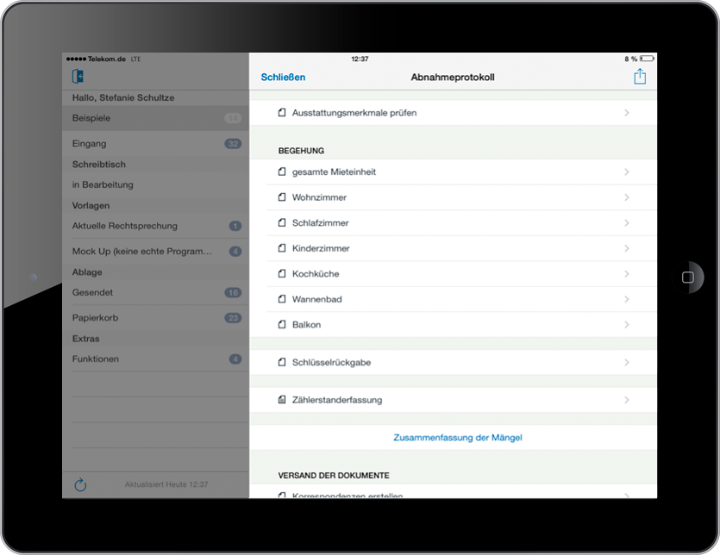The height and width of the screenshot is (555, 720).
Task: Tap document icon beside gesamte Mieteinheit
Action: tap(282, 171)
